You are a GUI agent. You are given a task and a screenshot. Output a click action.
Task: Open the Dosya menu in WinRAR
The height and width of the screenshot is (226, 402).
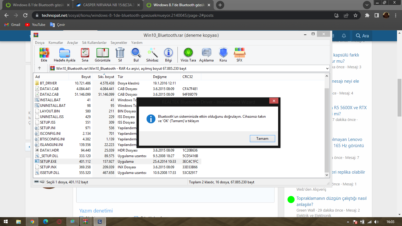tap(40, 43)
